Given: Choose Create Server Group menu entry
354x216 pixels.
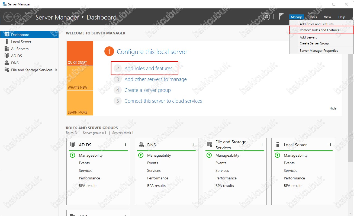Looking at the screenshot, I should [321, 43].
